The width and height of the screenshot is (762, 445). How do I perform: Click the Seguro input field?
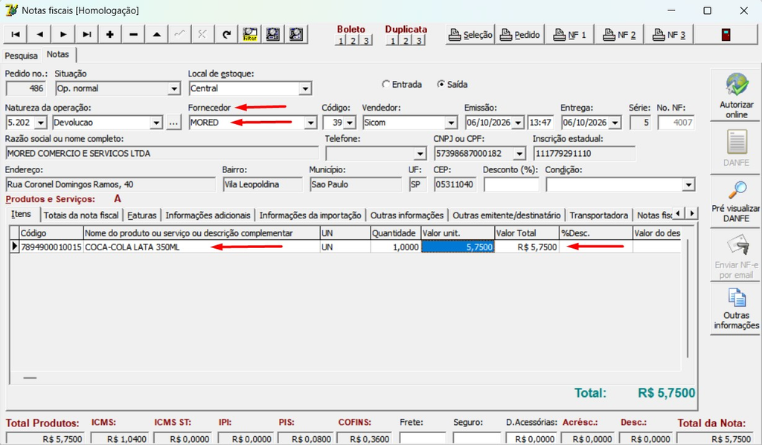[476, 439]
